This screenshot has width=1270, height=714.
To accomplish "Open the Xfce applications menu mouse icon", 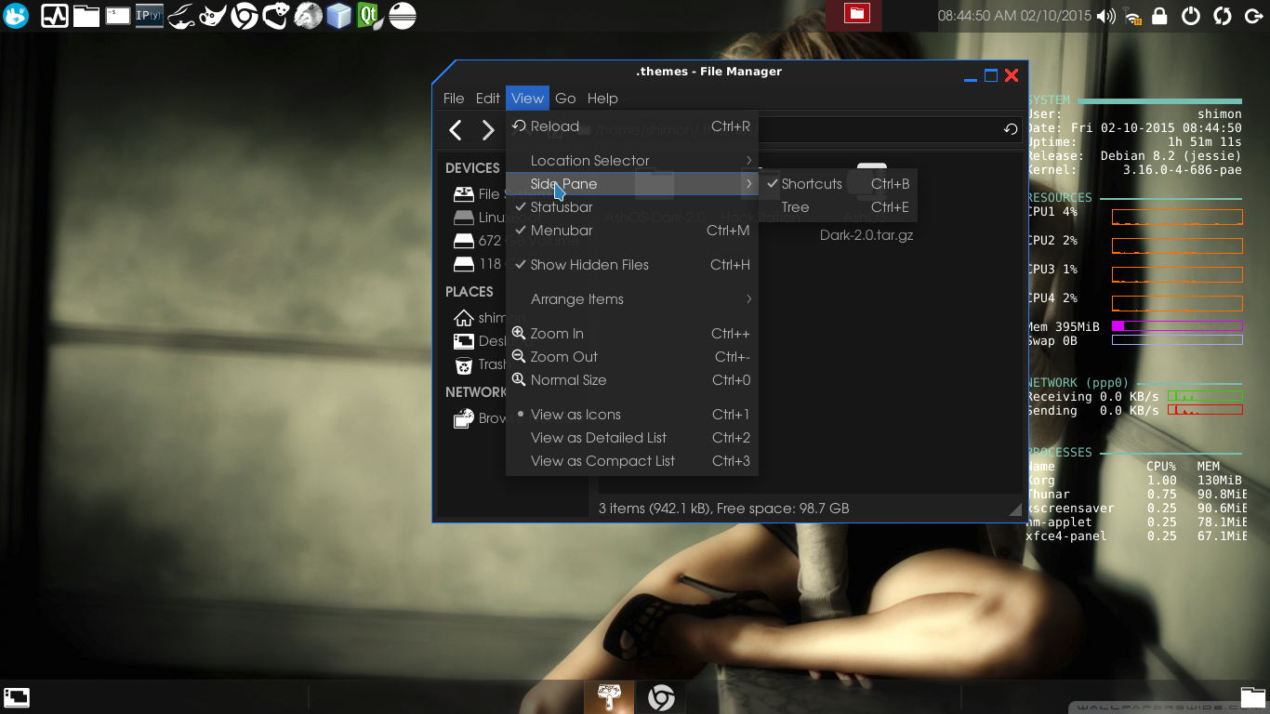I will coord(16,16).
